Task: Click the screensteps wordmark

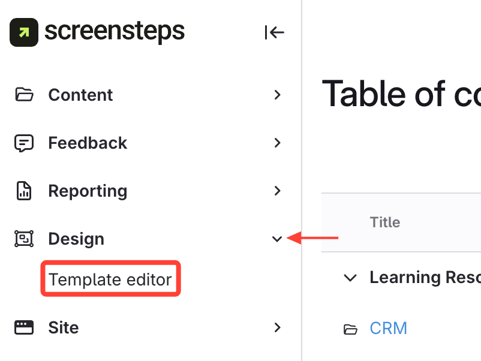Action: coord(115,31)
